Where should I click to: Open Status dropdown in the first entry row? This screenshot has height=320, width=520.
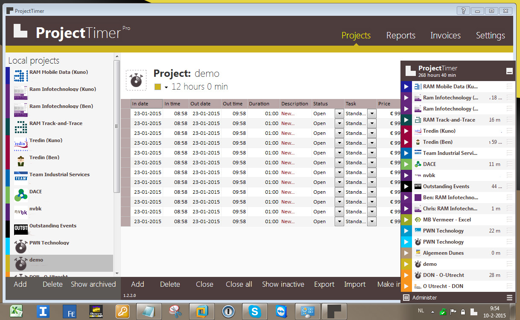(339, 113)
